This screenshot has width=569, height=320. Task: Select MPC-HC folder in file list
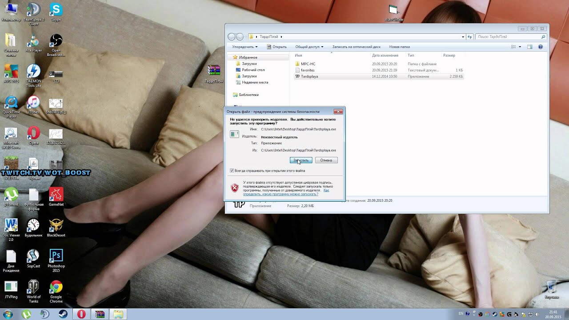[x=308, y=64]
